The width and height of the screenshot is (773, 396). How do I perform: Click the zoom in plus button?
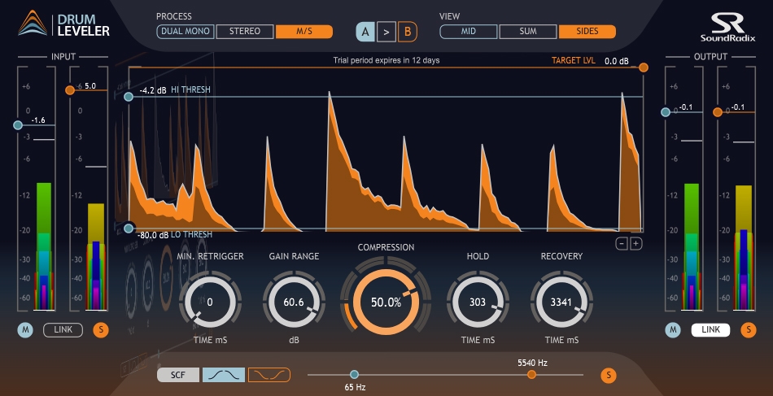(636, 243)
